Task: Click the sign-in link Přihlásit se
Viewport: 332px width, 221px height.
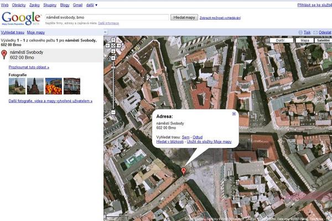Action: pyautogui.click(x=315, y=5)
